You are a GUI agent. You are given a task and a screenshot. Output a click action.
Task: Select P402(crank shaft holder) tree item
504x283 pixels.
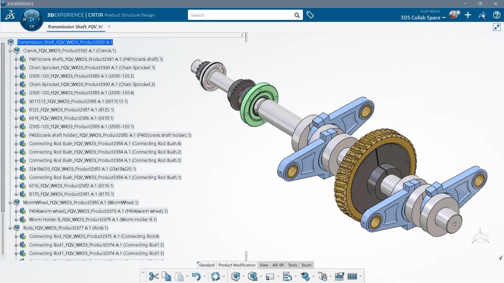pyautogui.click(x=110, y=135)
